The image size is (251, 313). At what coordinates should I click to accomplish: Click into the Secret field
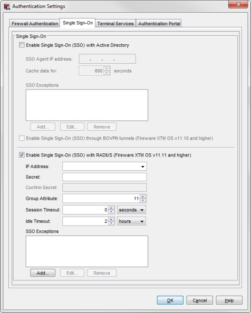(104, 177)
